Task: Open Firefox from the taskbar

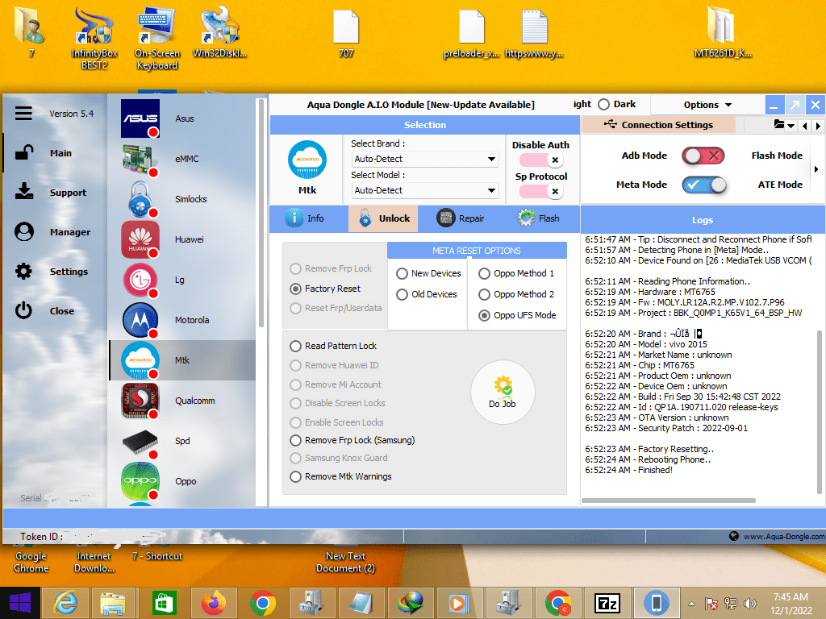Action: pos(214,603)
